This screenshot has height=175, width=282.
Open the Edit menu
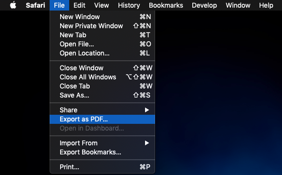point(79,5)
